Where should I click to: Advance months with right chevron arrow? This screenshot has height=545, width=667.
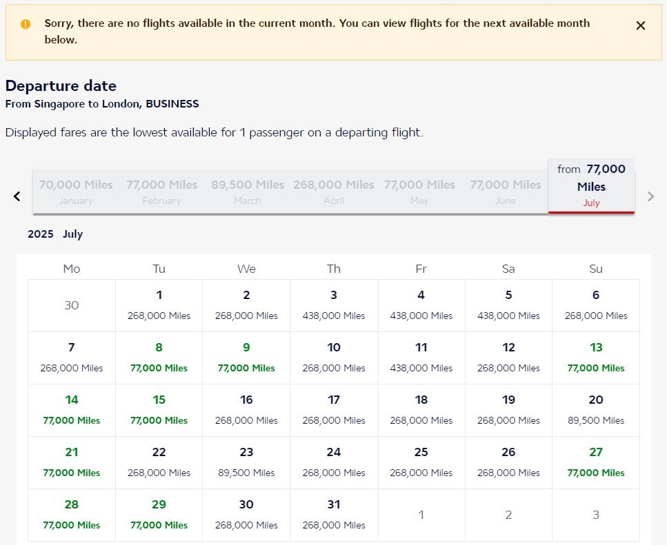click(650, 196)
